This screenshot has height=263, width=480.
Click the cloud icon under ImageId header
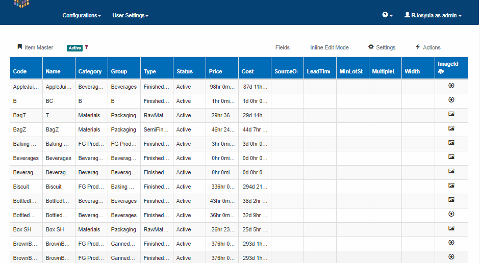pos(441,72)
